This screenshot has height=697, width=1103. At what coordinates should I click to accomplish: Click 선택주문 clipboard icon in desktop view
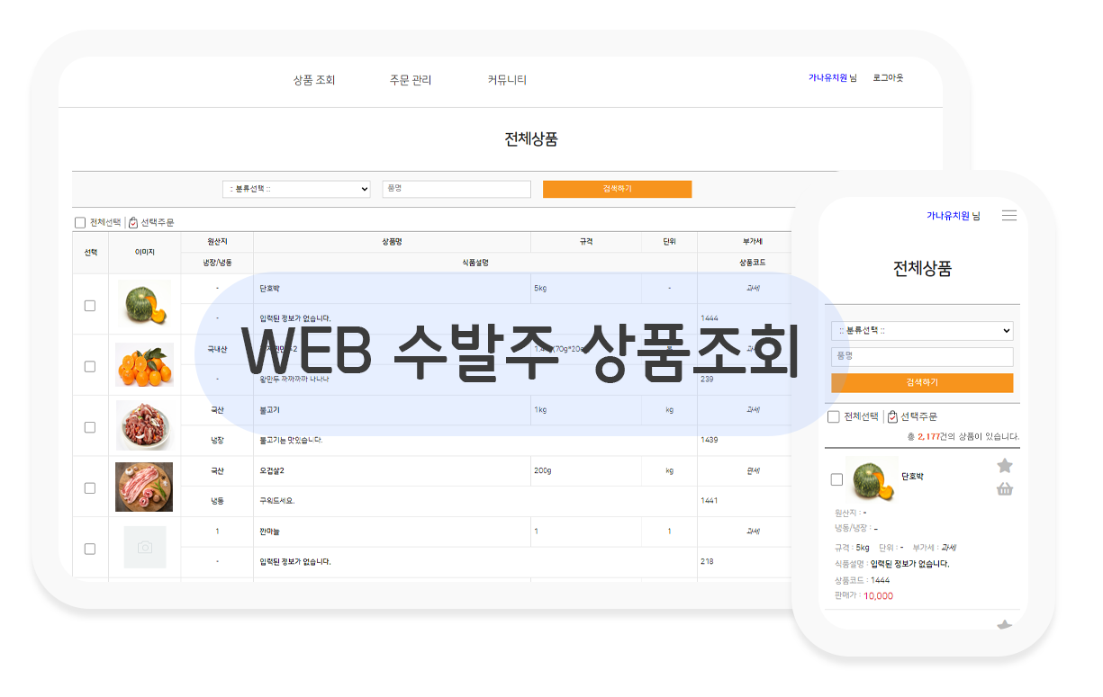click(133, 222)
